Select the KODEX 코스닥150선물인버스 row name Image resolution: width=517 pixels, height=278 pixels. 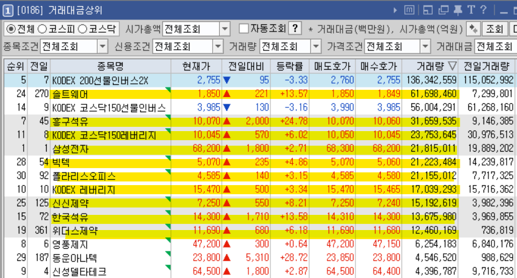[109, 107]
